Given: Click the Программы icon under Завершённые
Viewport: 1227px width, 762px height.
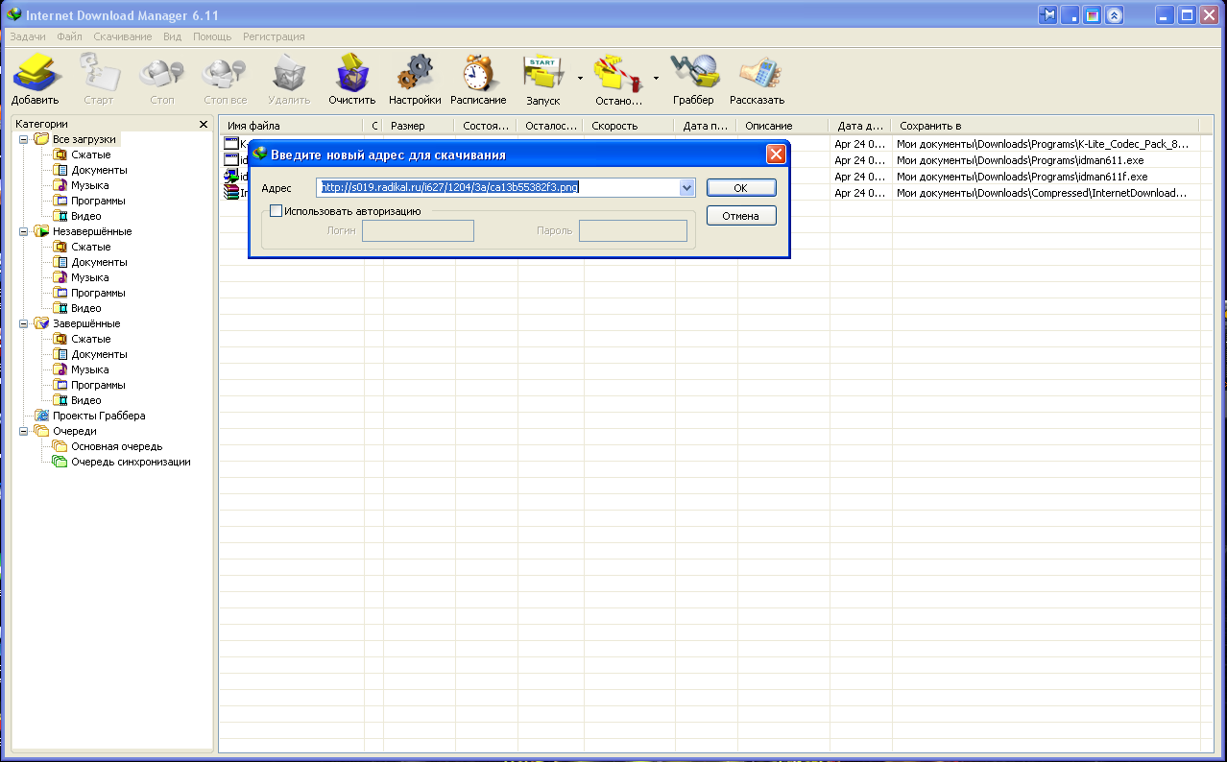Looking at the screenshot, I should click(60, 385).
